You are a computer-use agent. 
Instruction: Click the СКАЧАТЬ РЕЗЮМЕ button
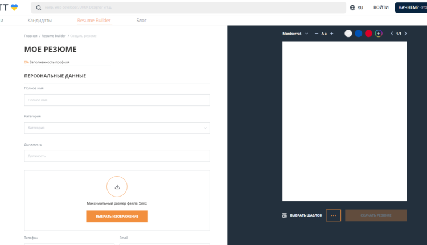[x=376, y=215]
